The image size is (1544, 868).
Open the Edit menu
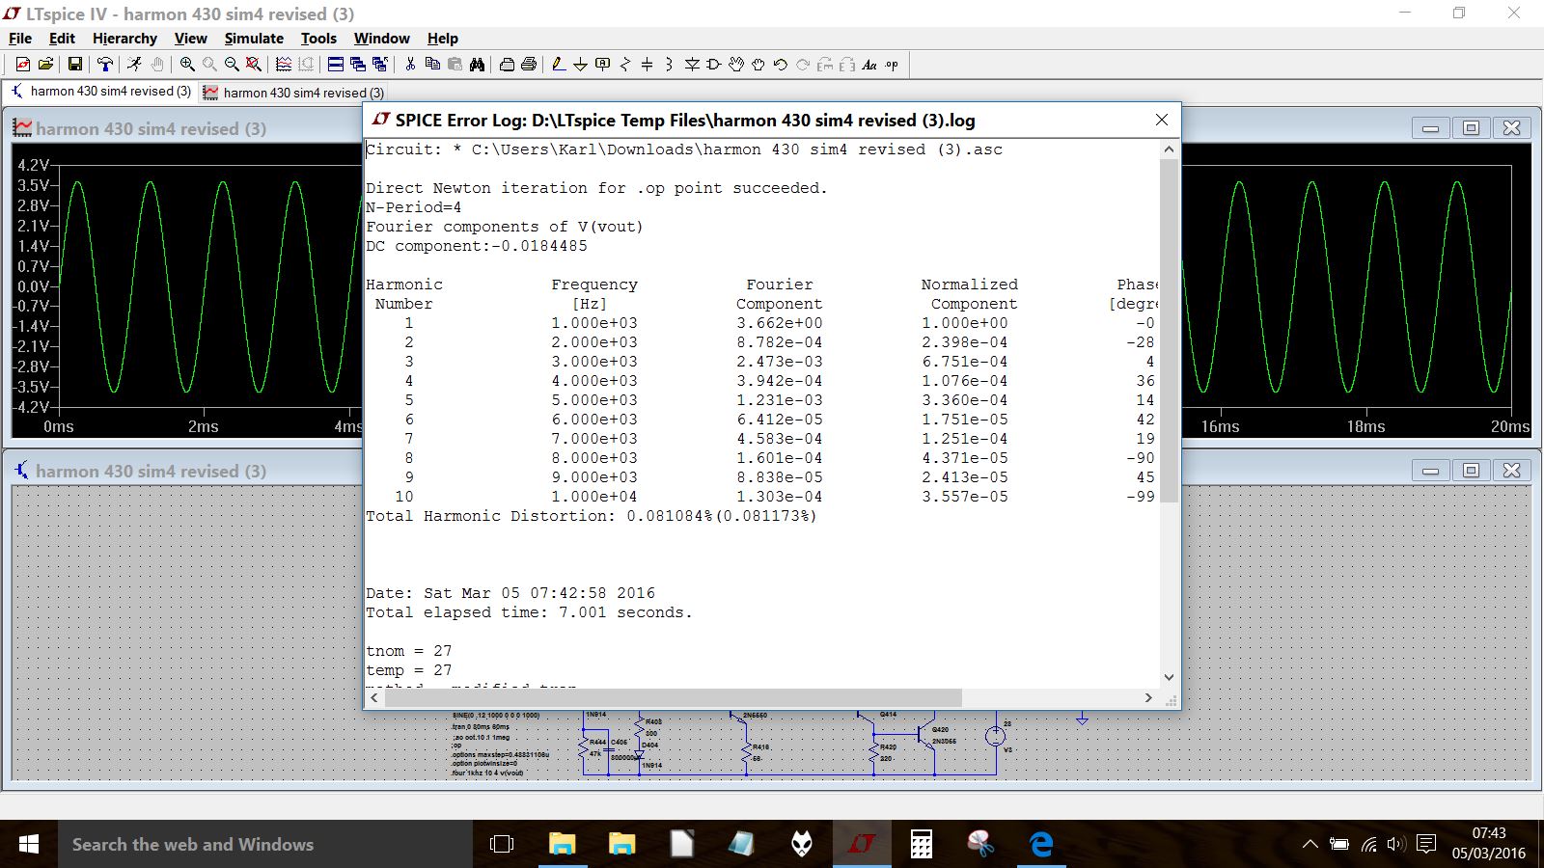point(62,39)
